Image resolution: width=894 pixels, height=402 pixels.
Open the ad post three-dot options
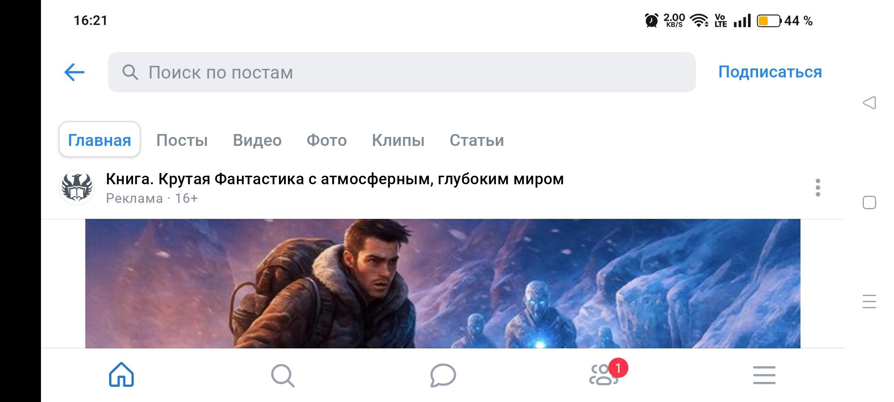coord(818,188)
